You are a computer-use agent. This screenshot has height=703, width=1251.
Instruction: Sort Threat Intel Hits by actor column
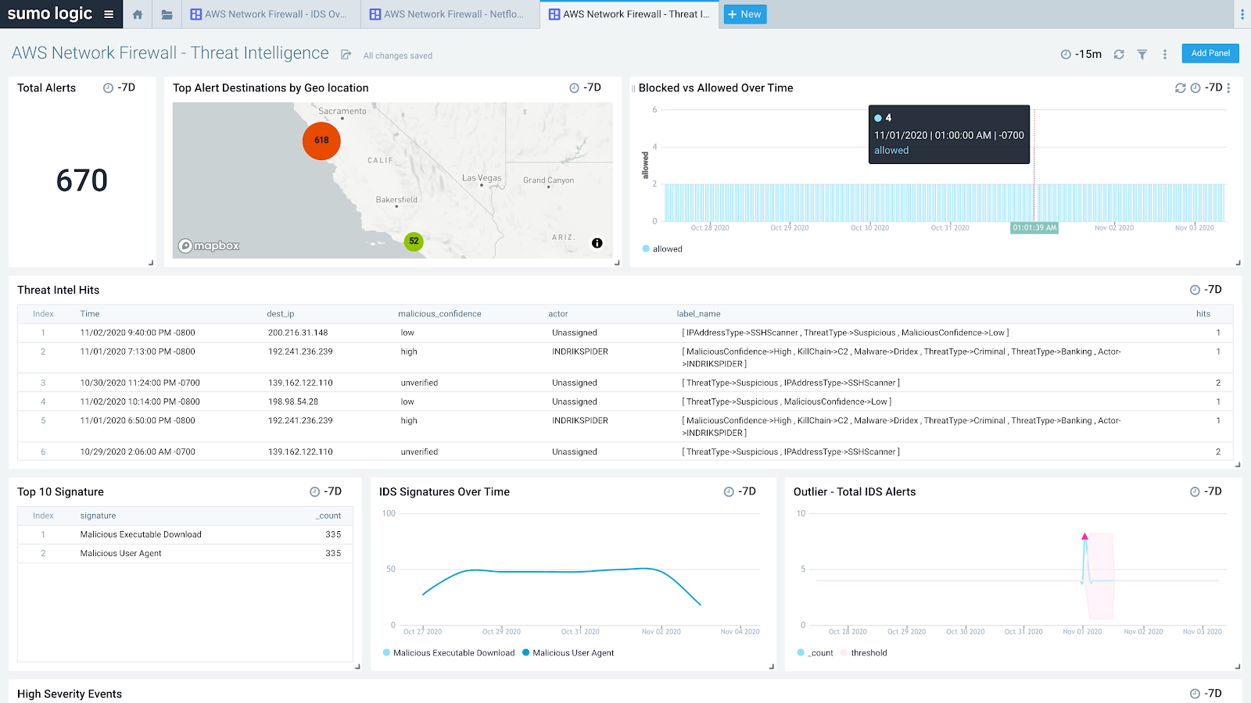coord(558,314)
